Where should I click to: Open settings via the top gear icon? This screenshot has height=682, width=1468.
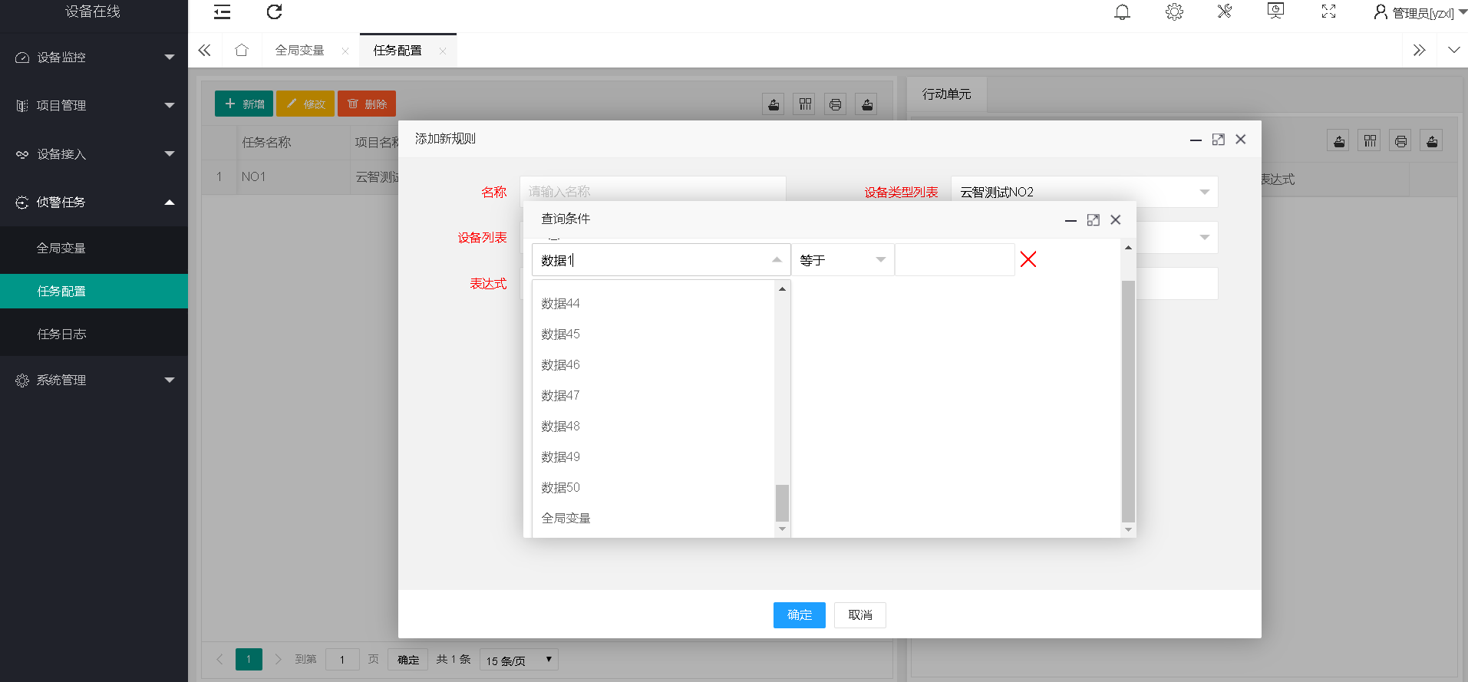pyautogui.click(x=1174, y=12)
